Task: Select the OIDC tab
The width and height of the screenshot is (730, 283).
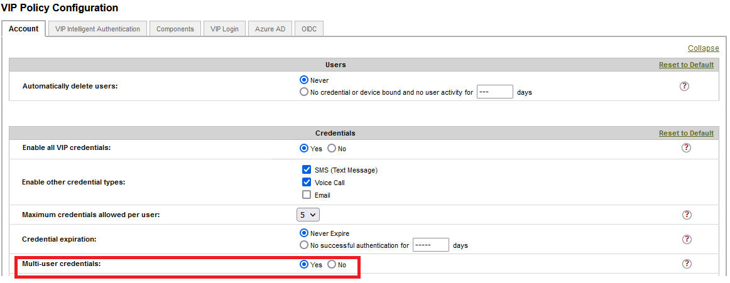Action: click(308, 29)
